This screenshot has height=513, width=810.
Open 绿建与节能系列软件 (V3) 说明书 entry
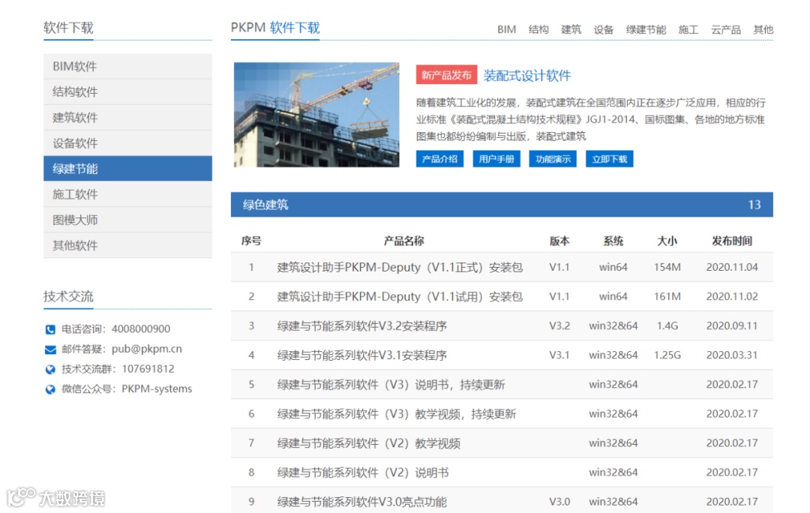coord(391,384)
